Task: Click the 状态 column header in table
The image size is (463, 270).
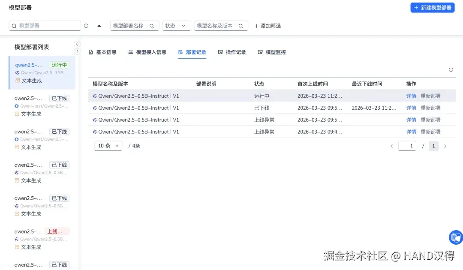Action: (259, 84)
